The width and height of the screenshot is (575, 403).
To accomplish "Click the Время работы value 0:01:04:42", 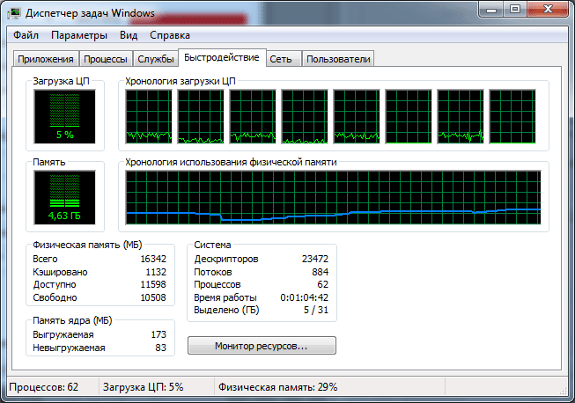I will click(305, 297).
